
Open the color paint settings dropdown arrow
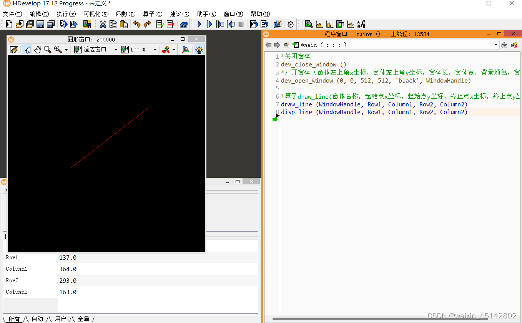pyautogui.click(x=174, y=50)
